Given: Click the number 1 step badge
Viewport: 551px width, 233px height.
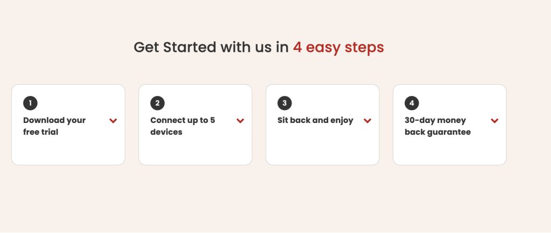Looking at the screenshot, I should point(30,103).
